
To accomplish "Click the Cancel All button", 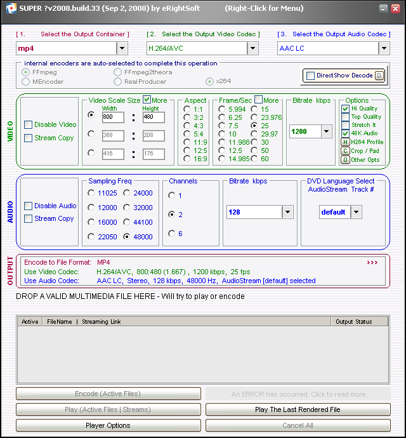I will tap(298, 425).
